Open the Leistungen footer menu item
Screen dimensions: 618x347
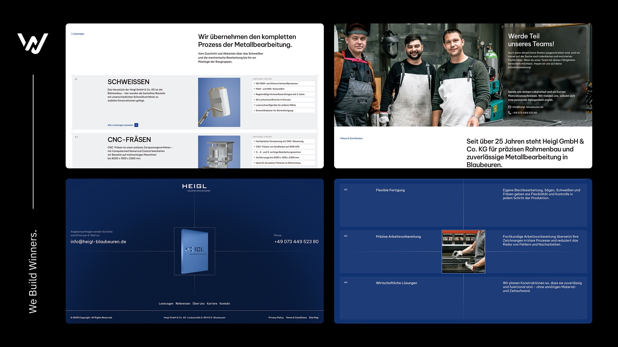point(166,304)
